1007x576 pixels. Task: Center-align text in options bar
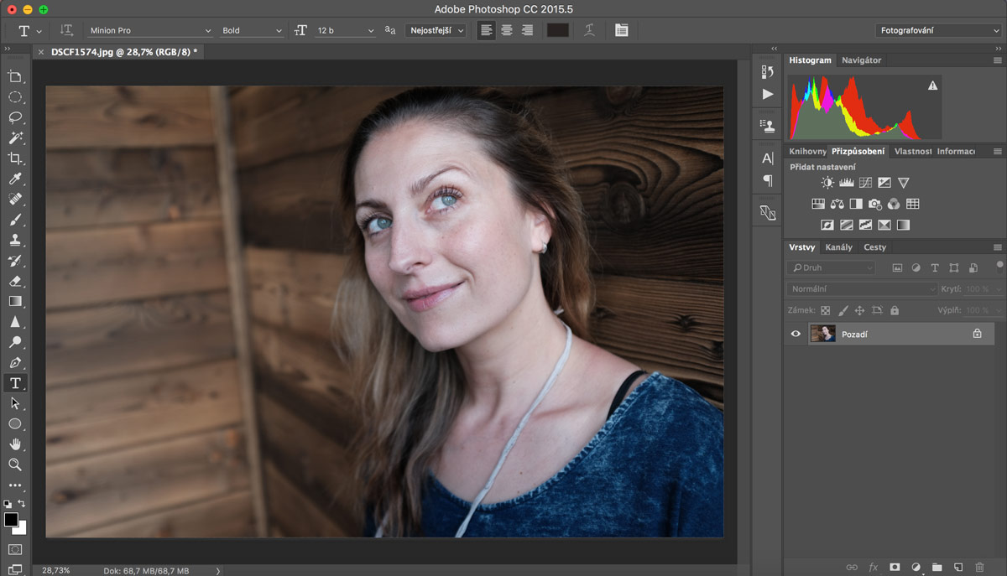coord(507,30)
